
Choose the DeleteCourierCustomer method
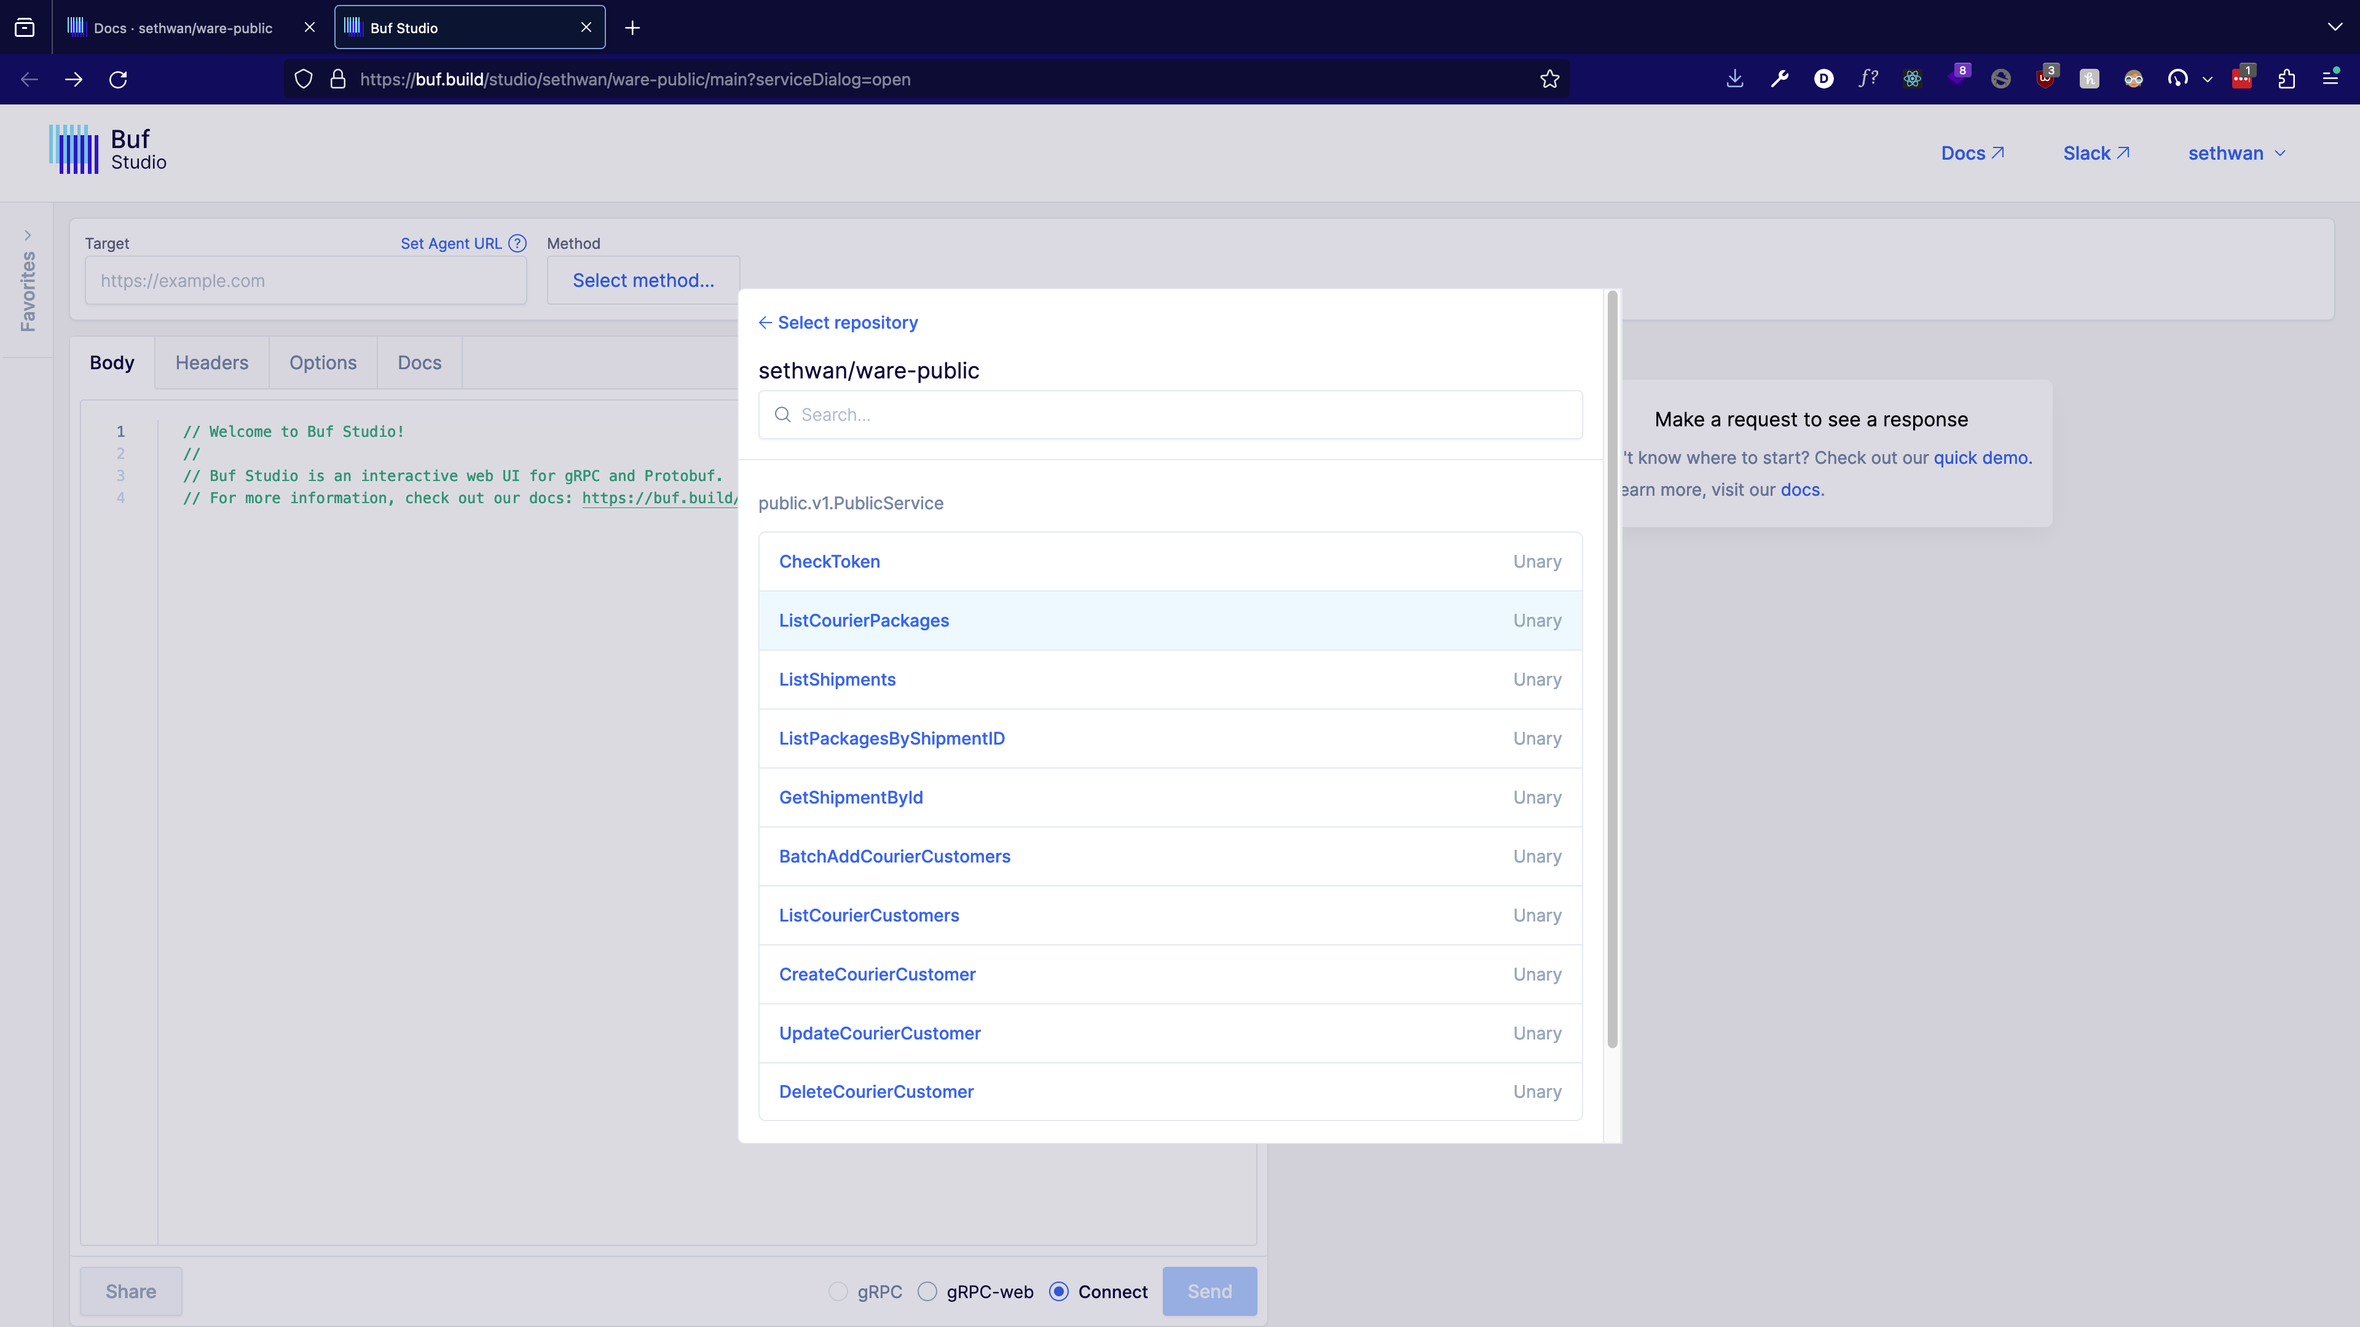[x=1170, y=1092]
